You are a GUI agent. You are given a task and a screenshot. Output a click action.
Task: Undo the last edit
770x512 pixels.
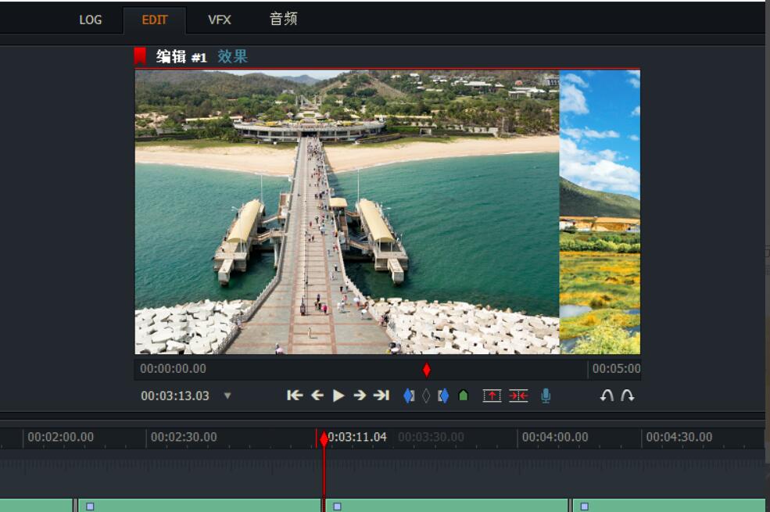(607, 396)
